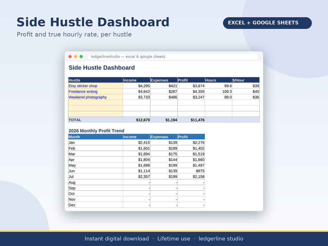Select the Sep month cell

pos(95,188)
